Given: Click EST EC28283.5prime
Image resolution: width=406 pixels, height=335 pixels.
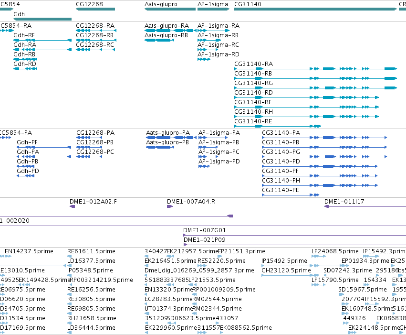Looking at the screenshot, I should pos(168,299).
